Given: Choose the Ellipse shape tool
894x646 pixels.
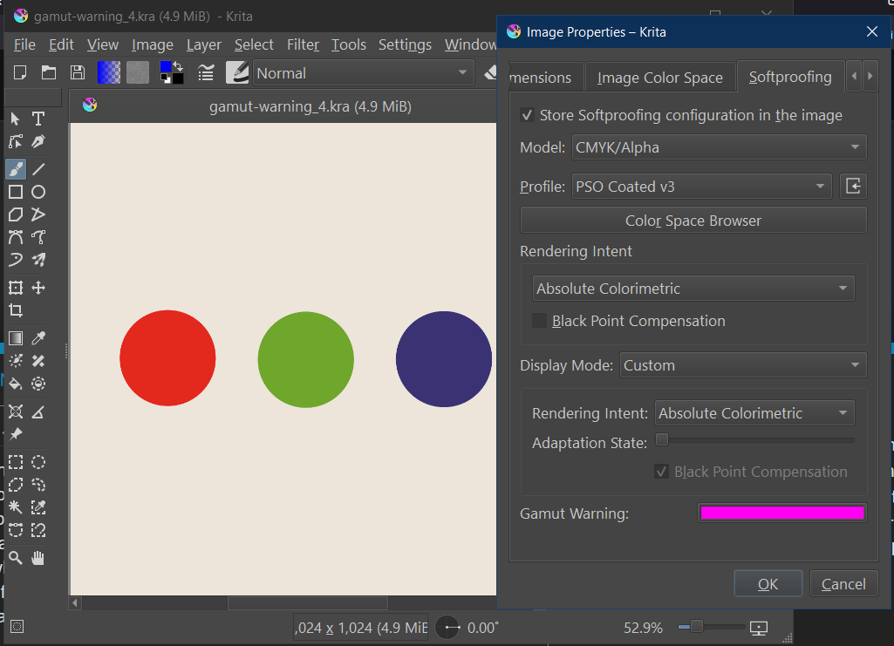Looking at the screenshot, I should [x=38, y=192].
